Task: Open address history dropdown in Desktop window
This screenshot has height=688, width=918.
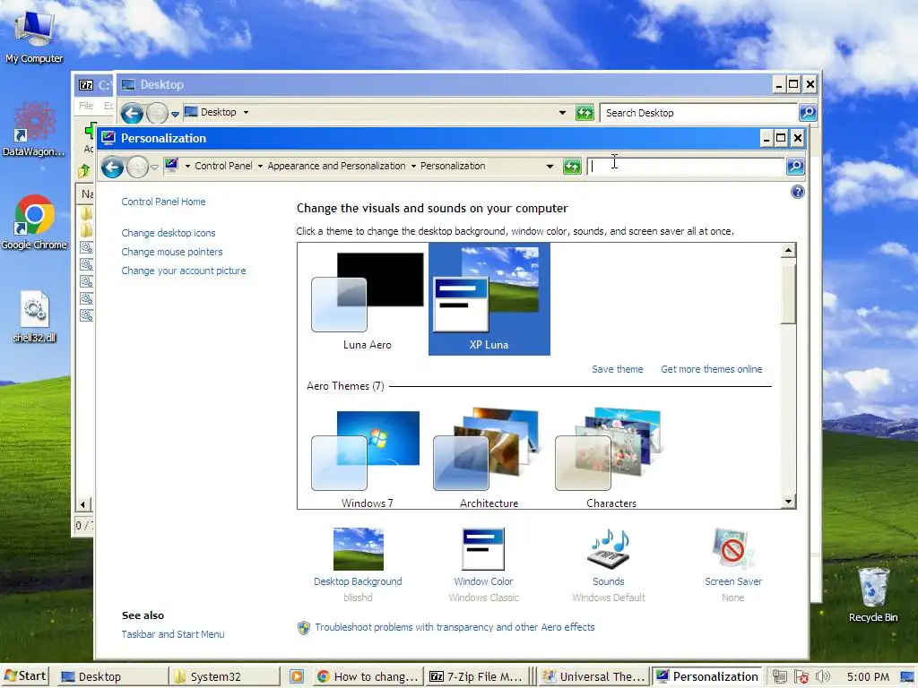Action: (x=563, y=112)
